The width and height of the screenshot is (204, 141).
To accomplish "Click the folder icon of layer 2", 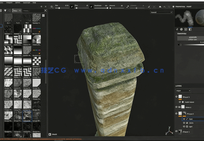I will [x=179, y=107].
